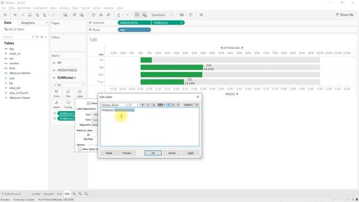Click the Undo back arrow in toolbar
This screenshot has height=202, width=359.
(x=15, y=15)
